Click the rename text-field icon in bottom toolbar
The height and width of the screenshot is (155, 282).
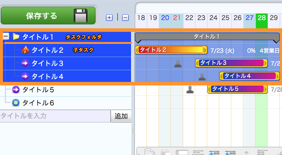182,152
